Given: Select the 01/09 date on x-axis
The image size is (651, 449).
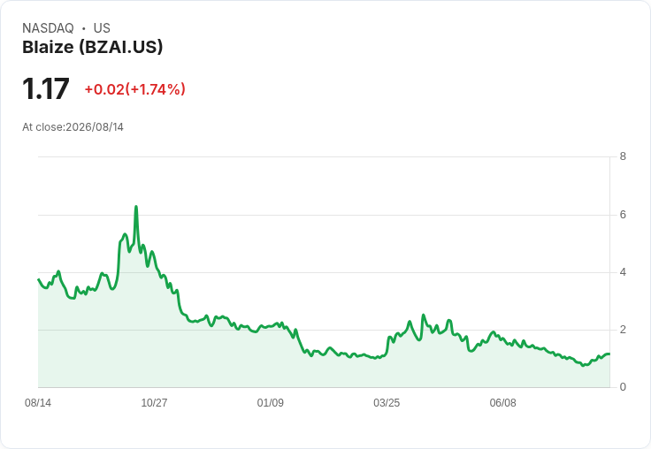Looking at the screenshot, I should (271, 402).
